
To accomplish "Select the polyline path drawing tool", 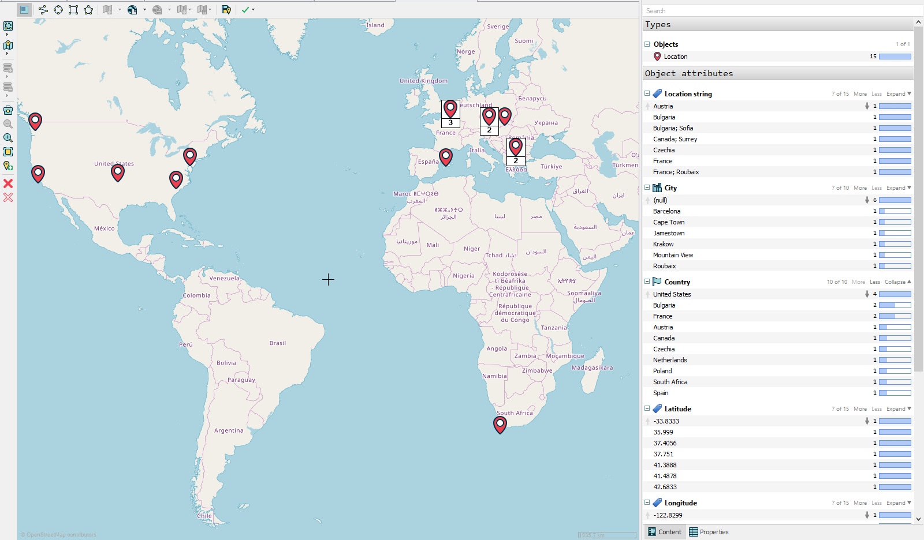I will (43, 9).
